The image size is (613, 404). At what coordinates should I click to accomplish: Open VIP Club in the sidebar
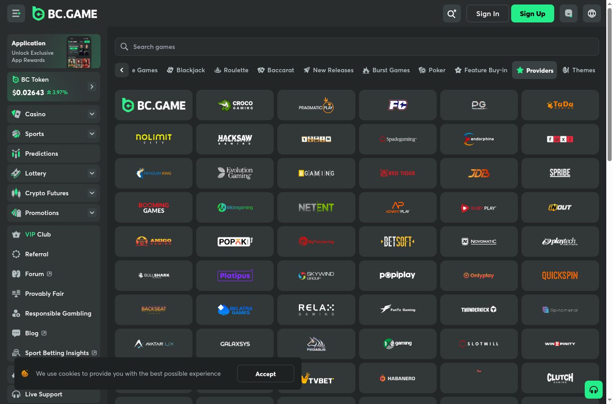pos(53,234)
